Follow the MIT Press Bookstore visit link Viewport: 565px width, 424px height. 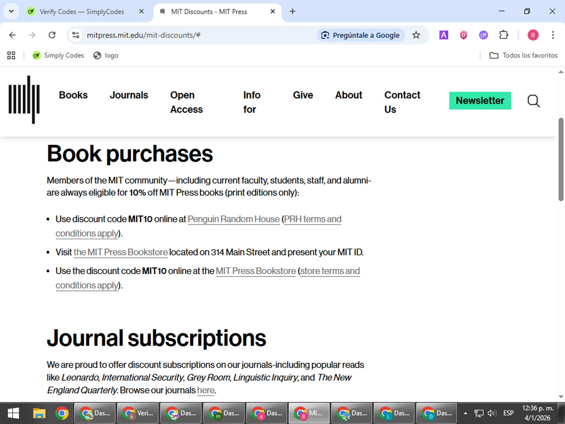[x=121, y=252]
